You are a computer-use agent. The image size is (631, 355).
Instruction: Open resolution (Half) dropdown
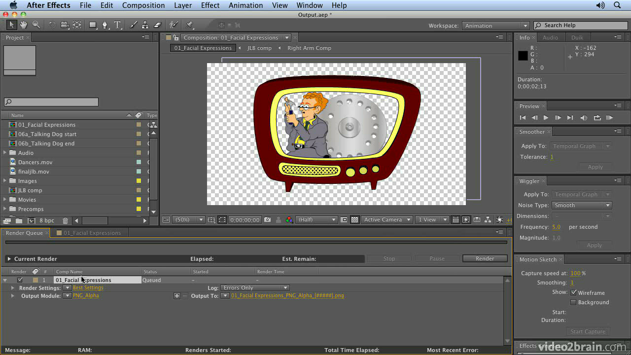pos(316,220)
